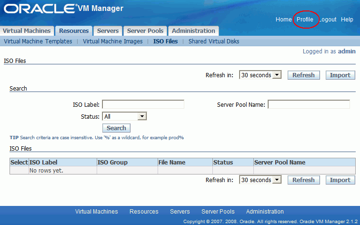Click the Oracle VM Manager logo
The height and width of the screenshot is (225, 360).
[x=64, y=9]
